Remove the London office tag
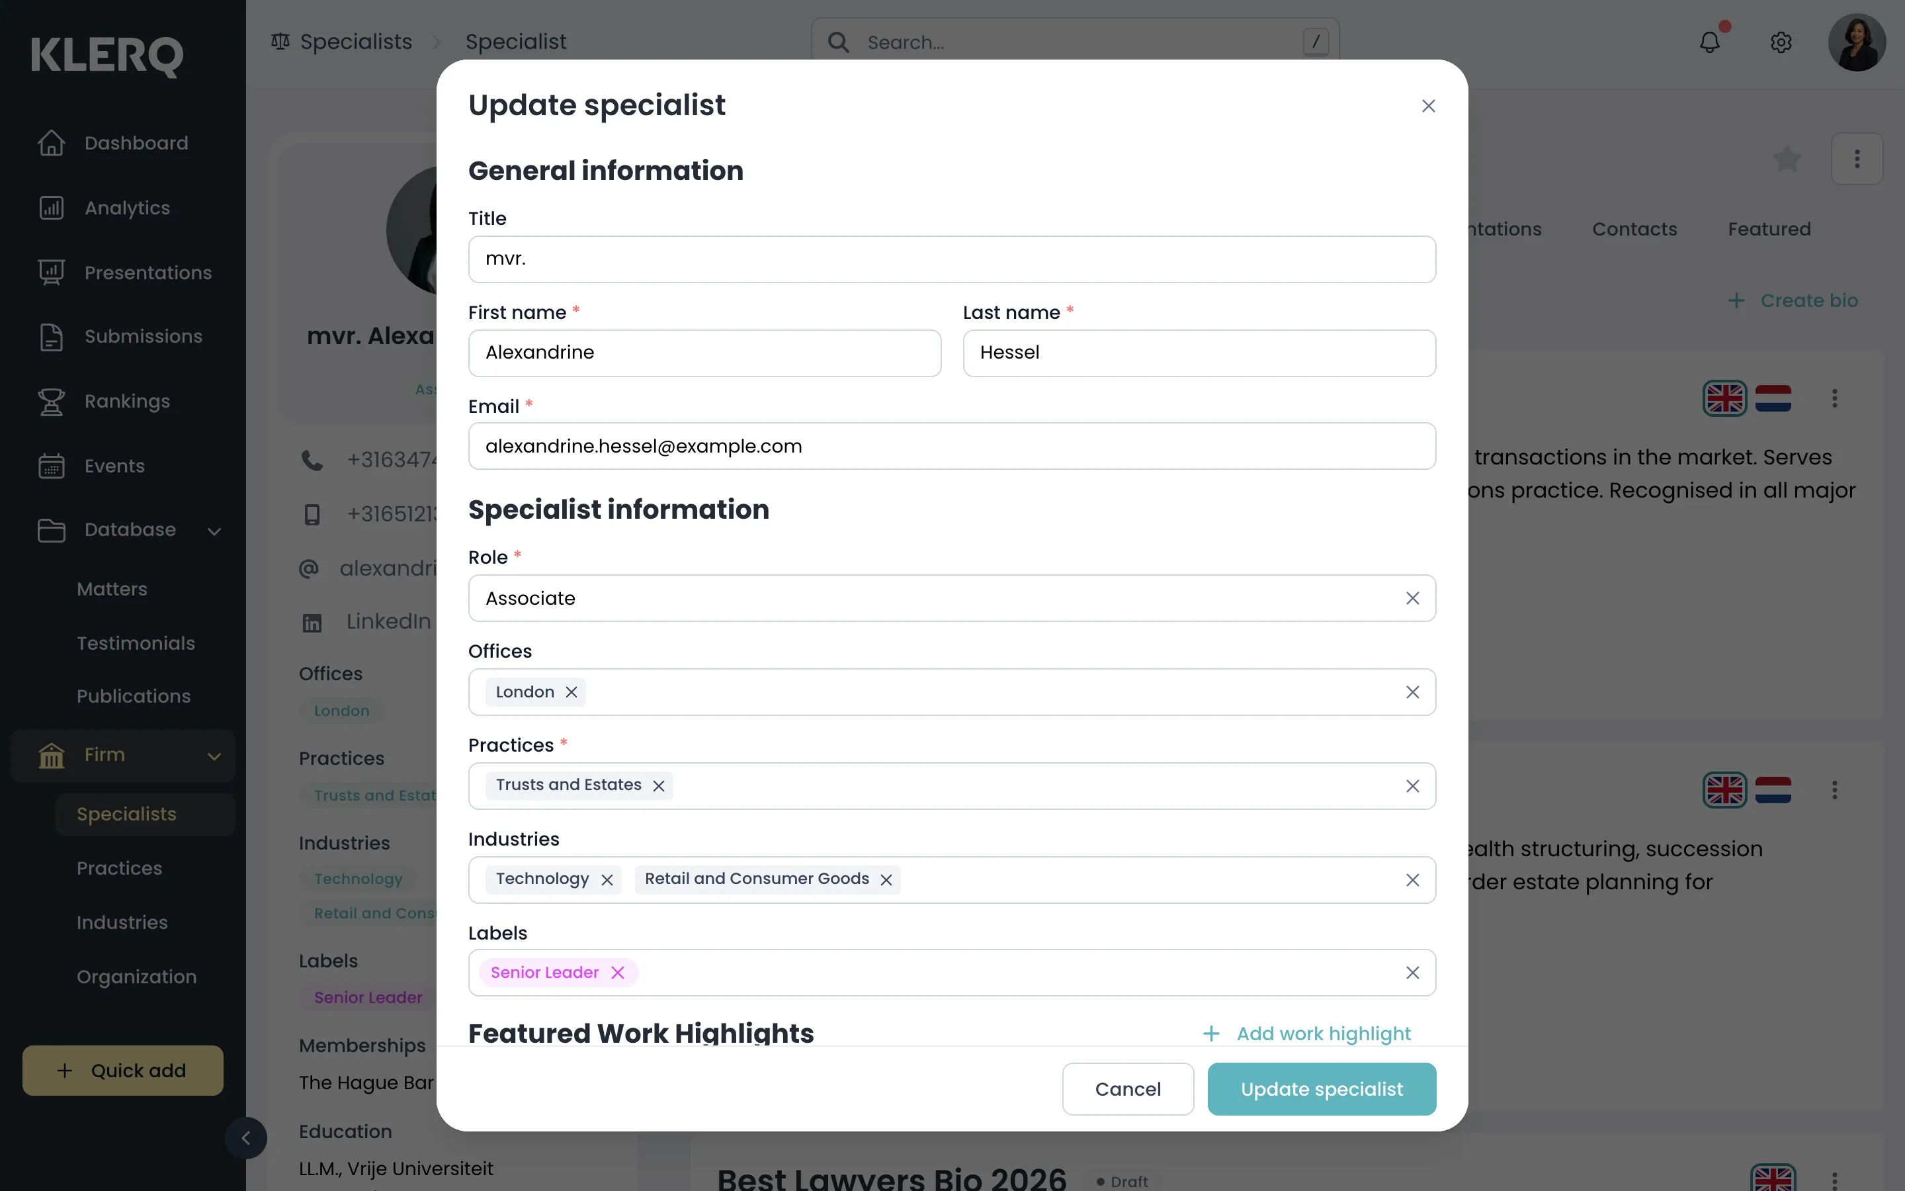The image size is (1905, 1191). (571, 691)
